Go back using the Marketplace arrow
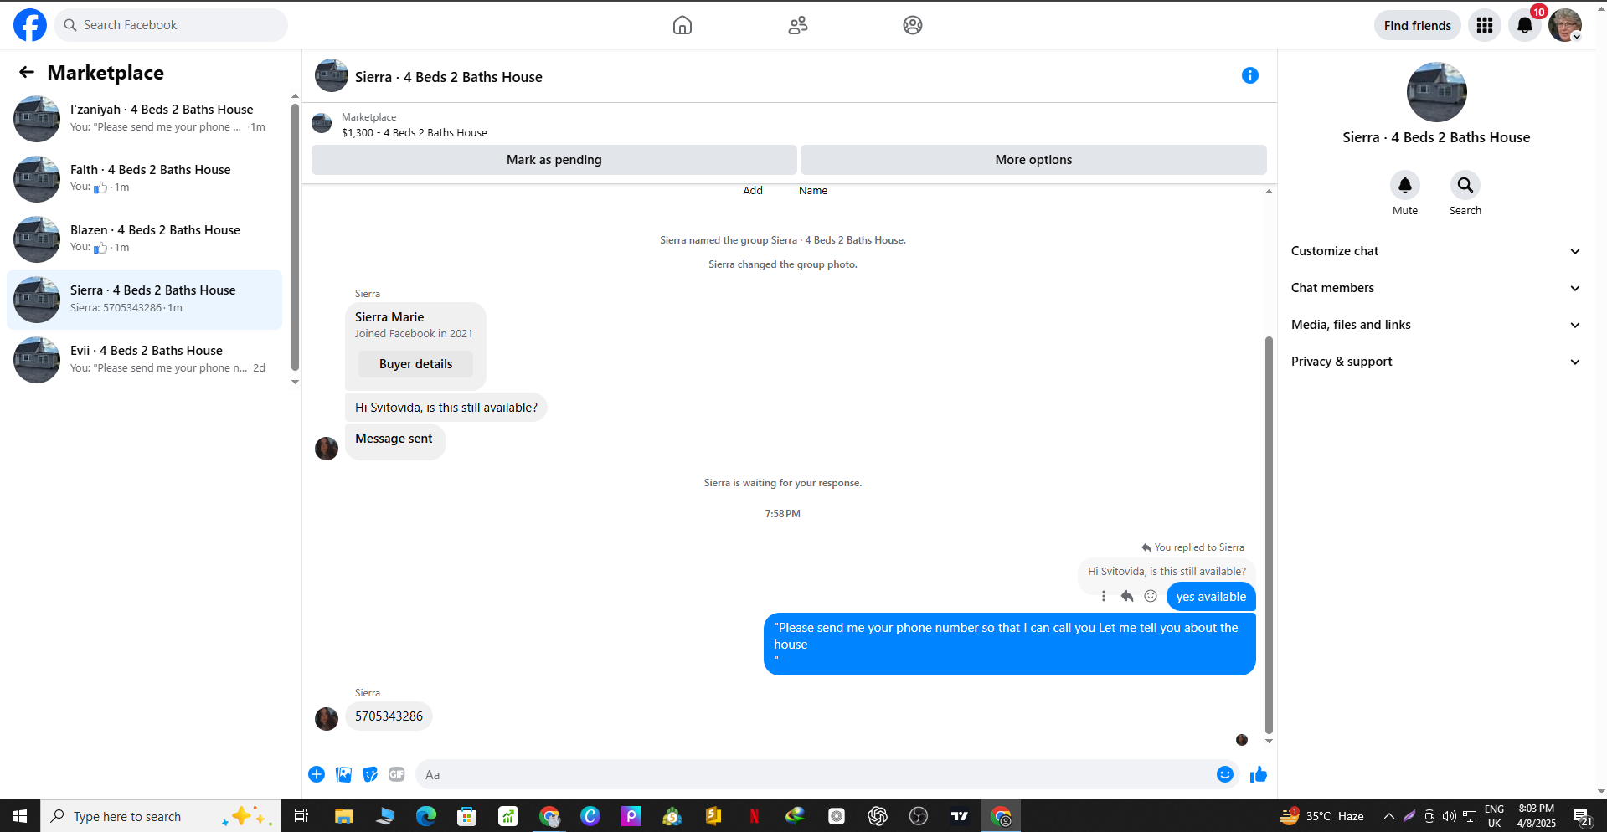This screenshot has height=832, width=1607. tap(27, 73)
